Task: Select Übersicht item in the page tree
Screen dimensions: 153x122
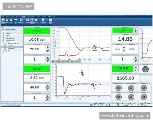Action: point(8,34)
